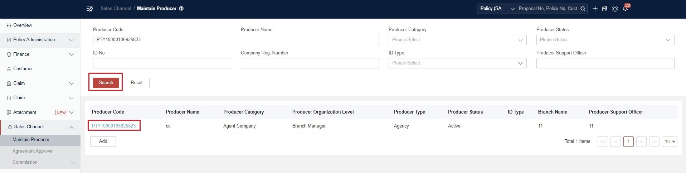Viewport: 686px width, 173px height.
Task: Open Commission submenu item
Action: (x=25, y=162)
